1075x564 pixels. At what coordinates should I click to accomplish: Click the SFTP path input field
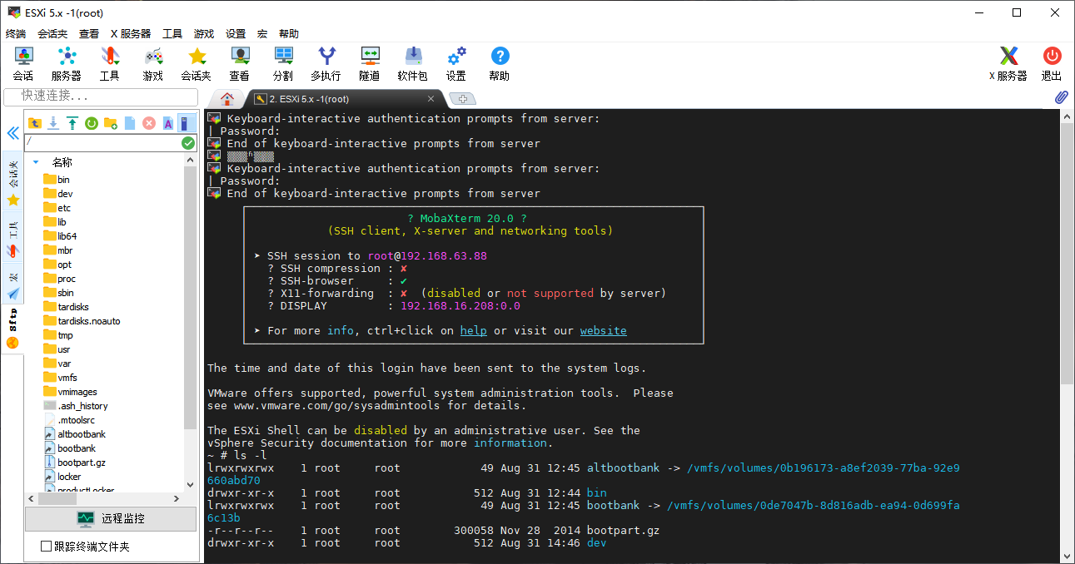click(103, 143)
